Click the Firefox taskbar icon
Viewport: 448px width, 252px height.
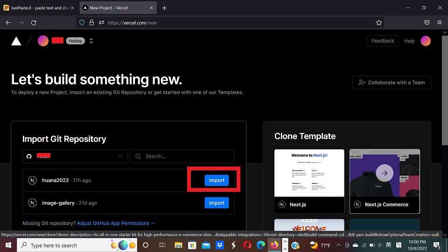click(x=274, y=245)
